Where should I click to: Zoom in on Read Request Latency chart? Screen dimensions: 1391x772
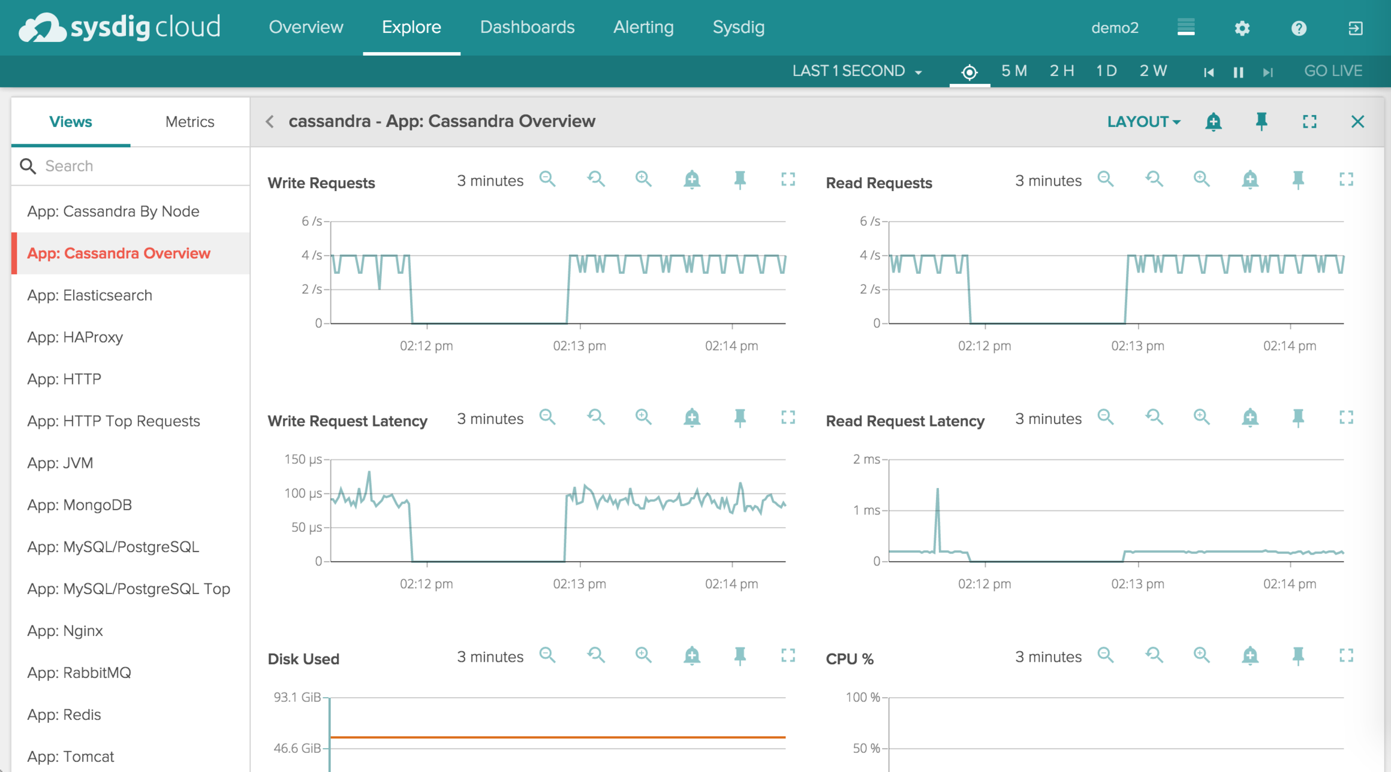click(x=1202, y=417)
